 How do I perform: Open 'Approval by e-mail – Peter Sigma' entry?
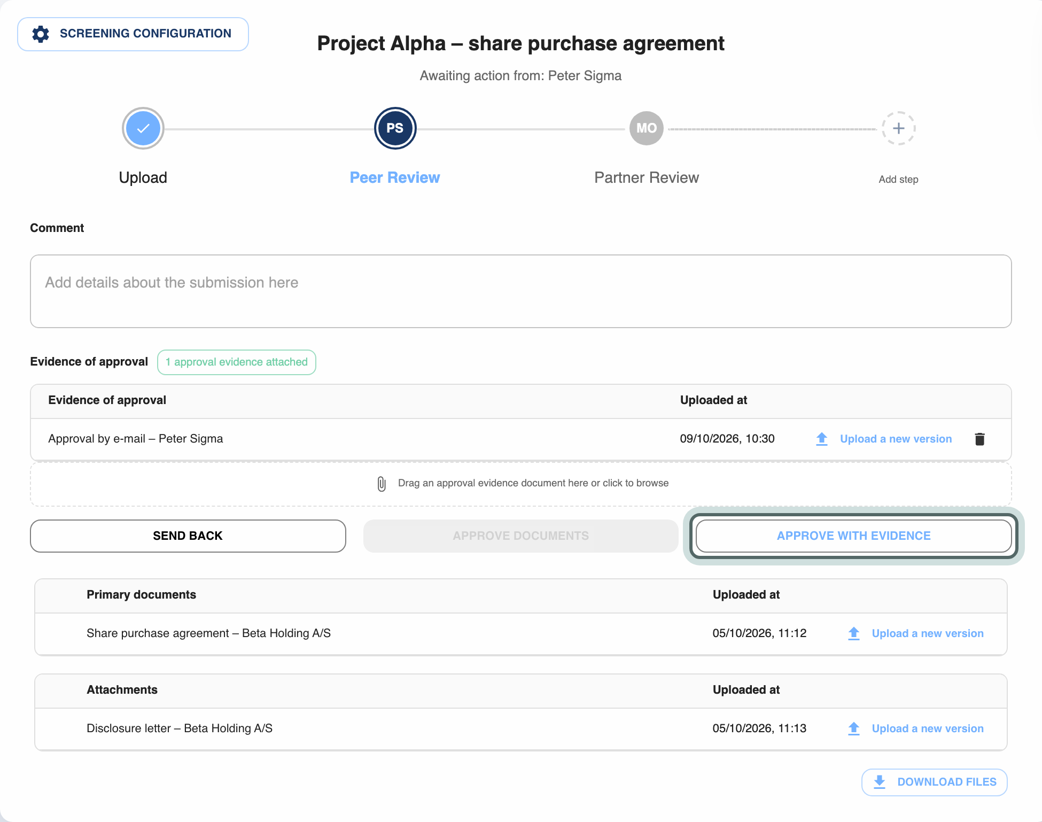(x=136, y=439)
